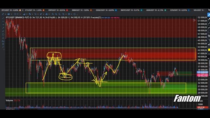
Task: Select the star marker tool in left sidebar
Action: (3, 44)
